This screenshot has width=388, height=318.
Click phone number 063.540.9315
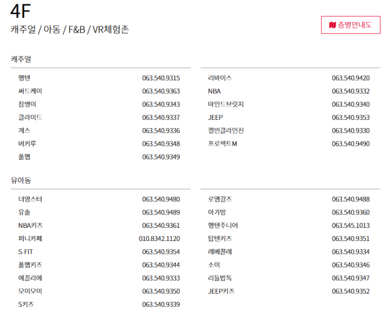click(x=161, y=78)
